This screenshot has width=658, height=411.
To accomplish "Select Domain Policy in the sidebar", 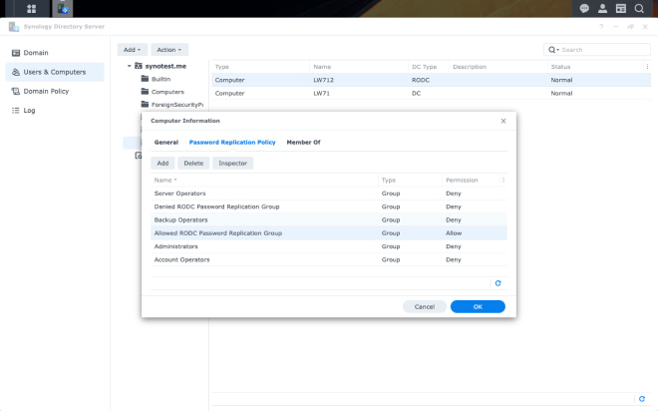I will tap(45, 91).
